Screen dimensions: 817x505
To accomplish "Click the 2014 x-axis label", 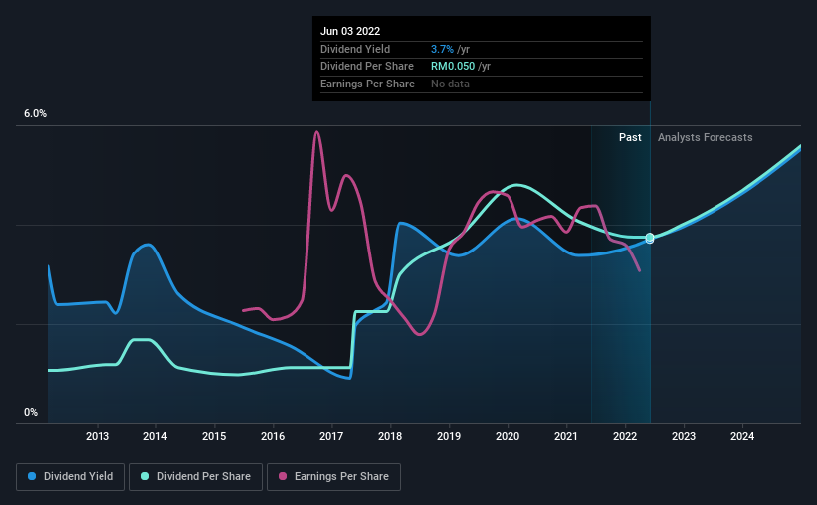I will tap(155, 436).
